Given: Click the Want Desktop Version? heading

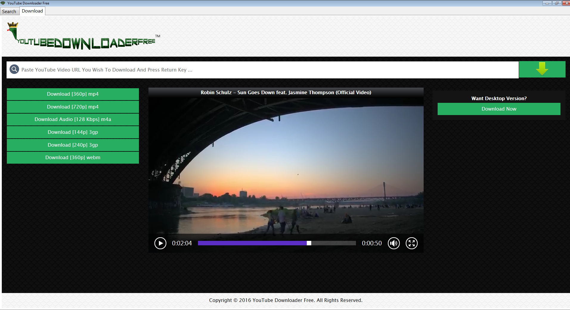Looking at the screenshot, I should pos(499,98).
